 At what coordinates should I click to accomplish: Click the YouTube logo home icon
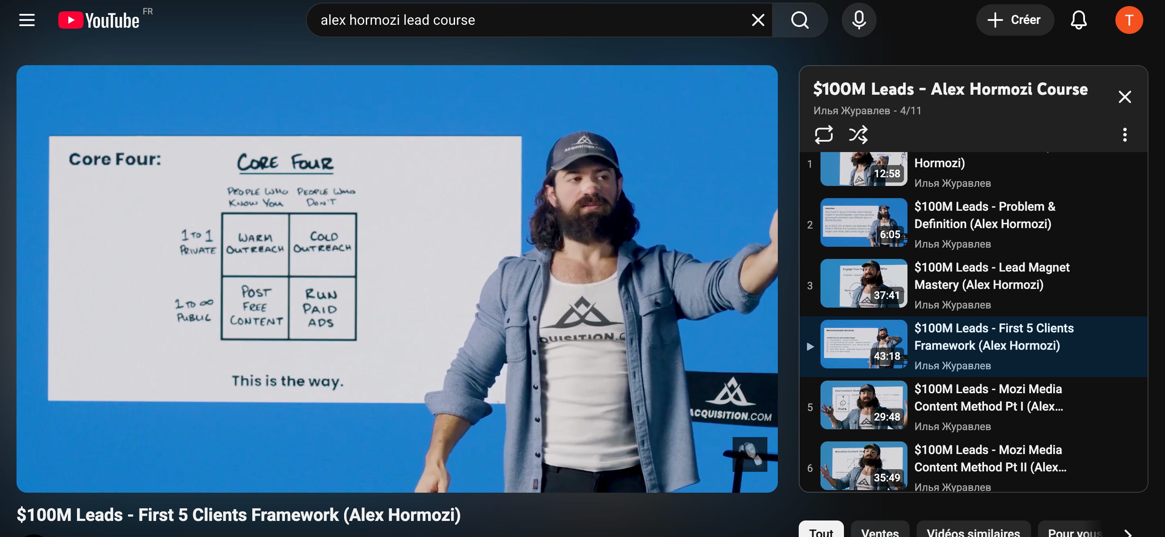(99, 20)
